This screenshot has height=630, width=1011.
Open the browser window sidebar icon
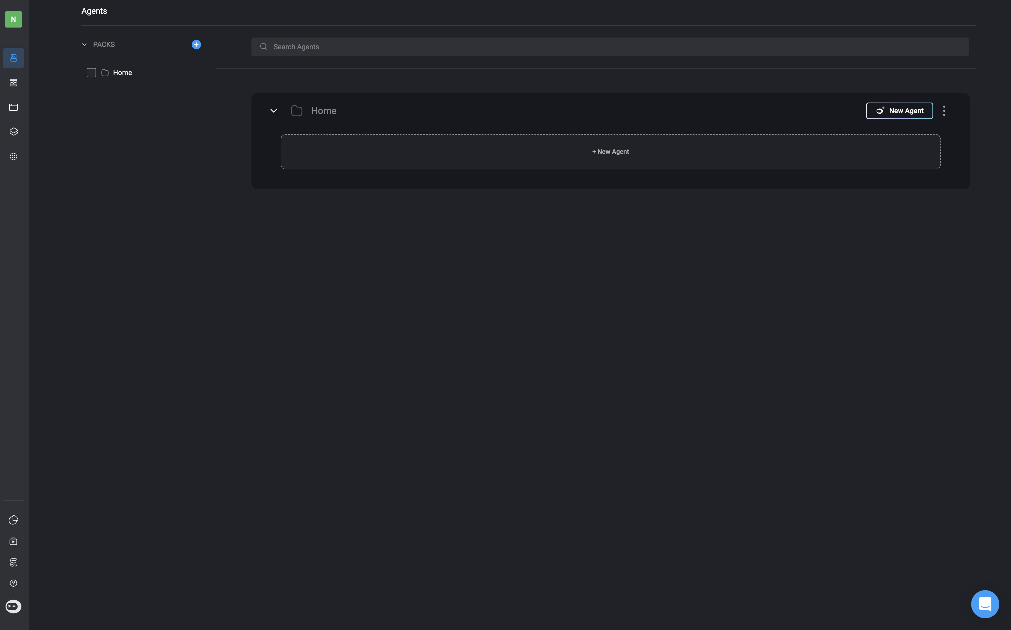[13, 107]
